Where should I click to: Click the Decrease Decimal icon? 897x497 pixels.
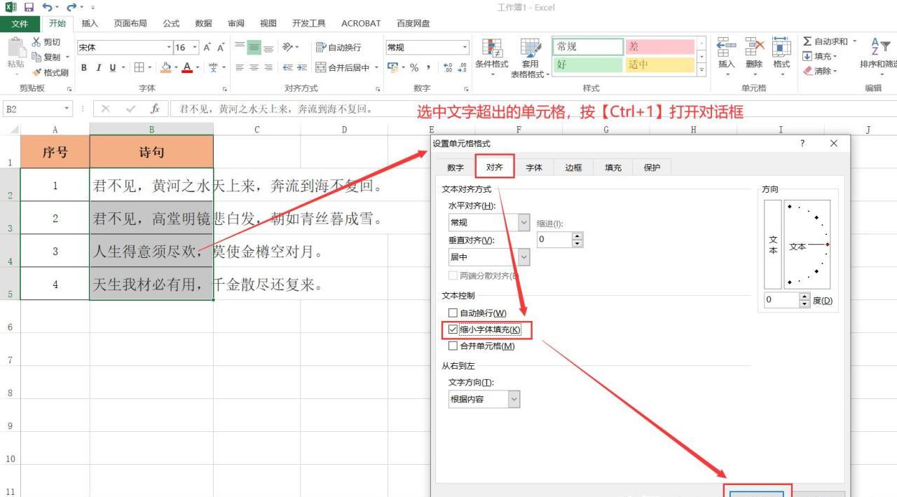pyautogui.click(x=463, y=67)
